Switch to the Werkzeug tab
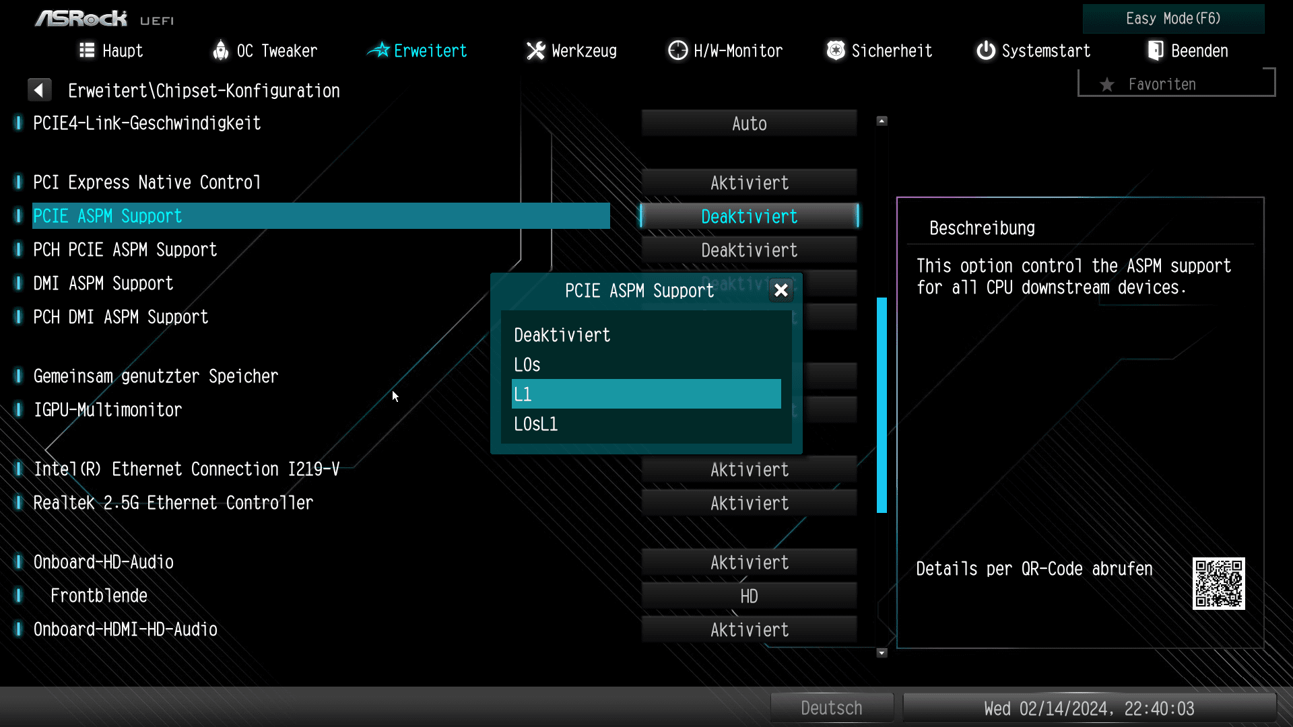 click(571, 51)
